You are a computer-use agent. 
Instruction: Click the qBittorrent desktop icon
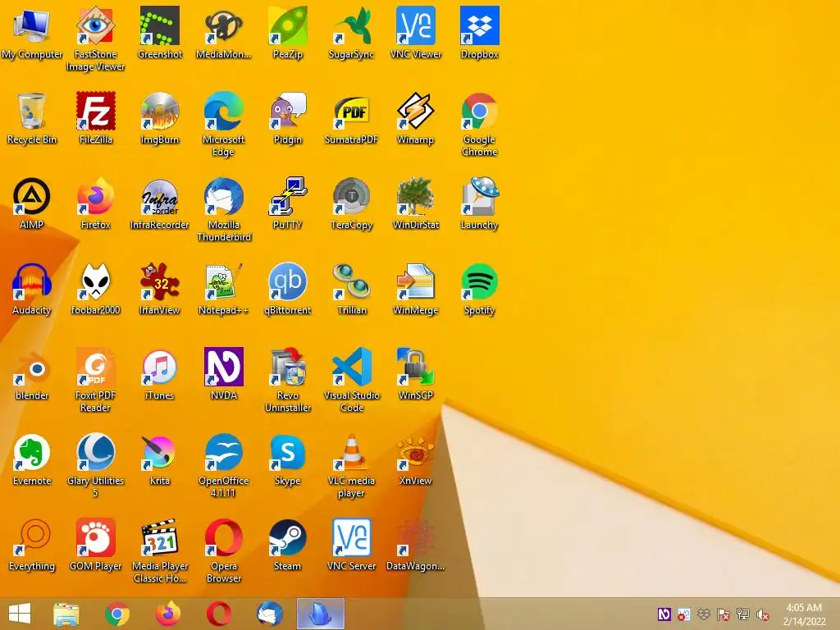click(x=288, y=281)
